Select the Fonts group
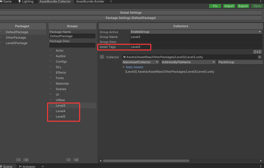Image resolution: width=264 pixels, height=168 pixels. point(72,78)
